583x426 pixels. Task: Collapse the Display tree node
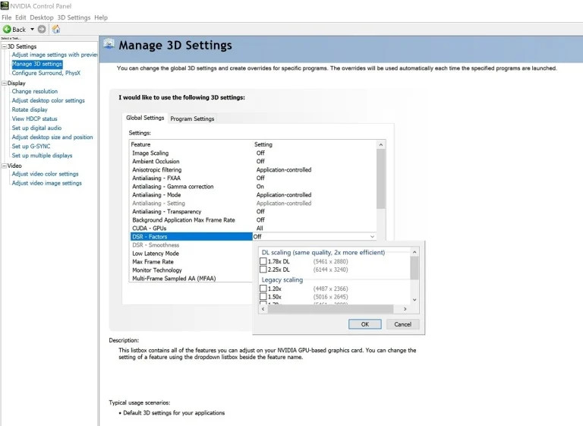[x=4, y=83]
